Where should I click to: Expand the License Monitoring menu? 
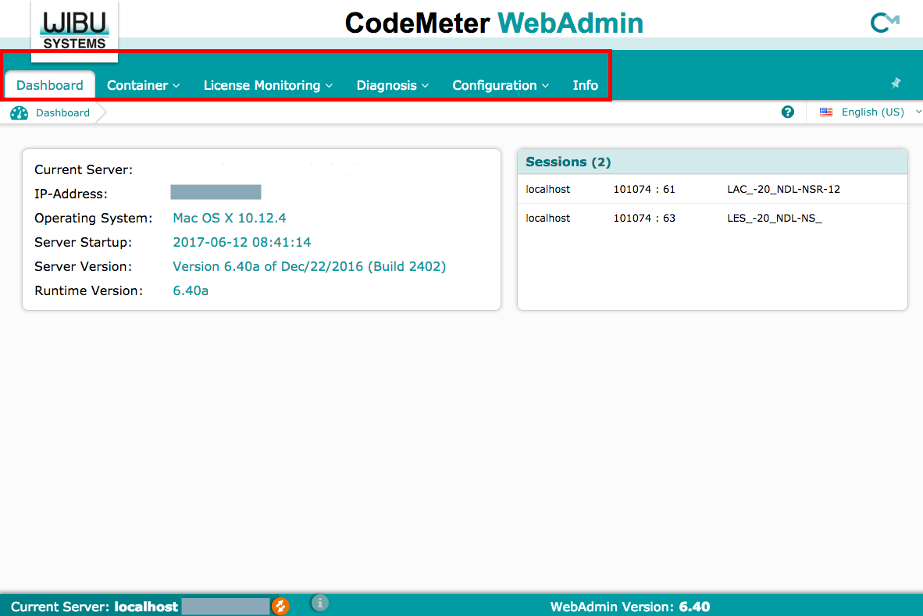click(268, 85)
